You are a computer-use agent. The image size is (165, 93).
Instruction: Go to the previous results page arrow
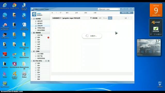click(128, 18)
